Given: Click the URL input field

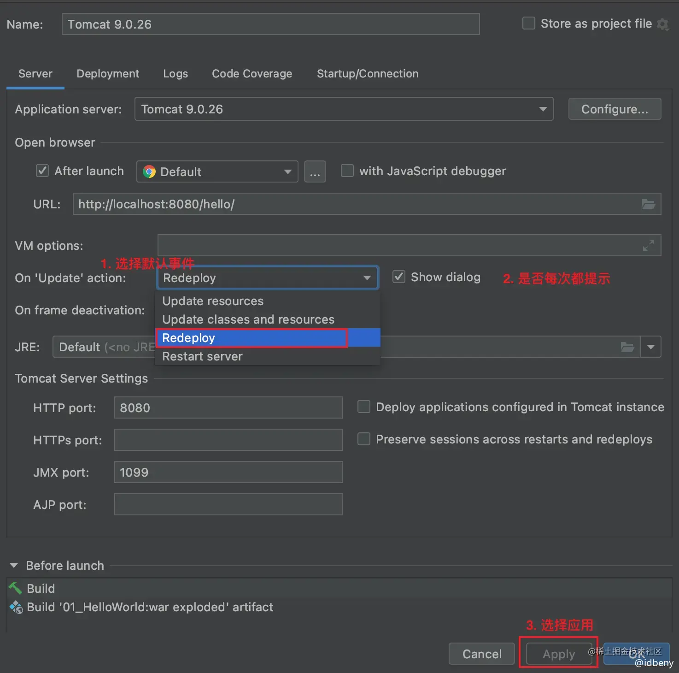Looking at the screenshot, I should pos(367,204).
